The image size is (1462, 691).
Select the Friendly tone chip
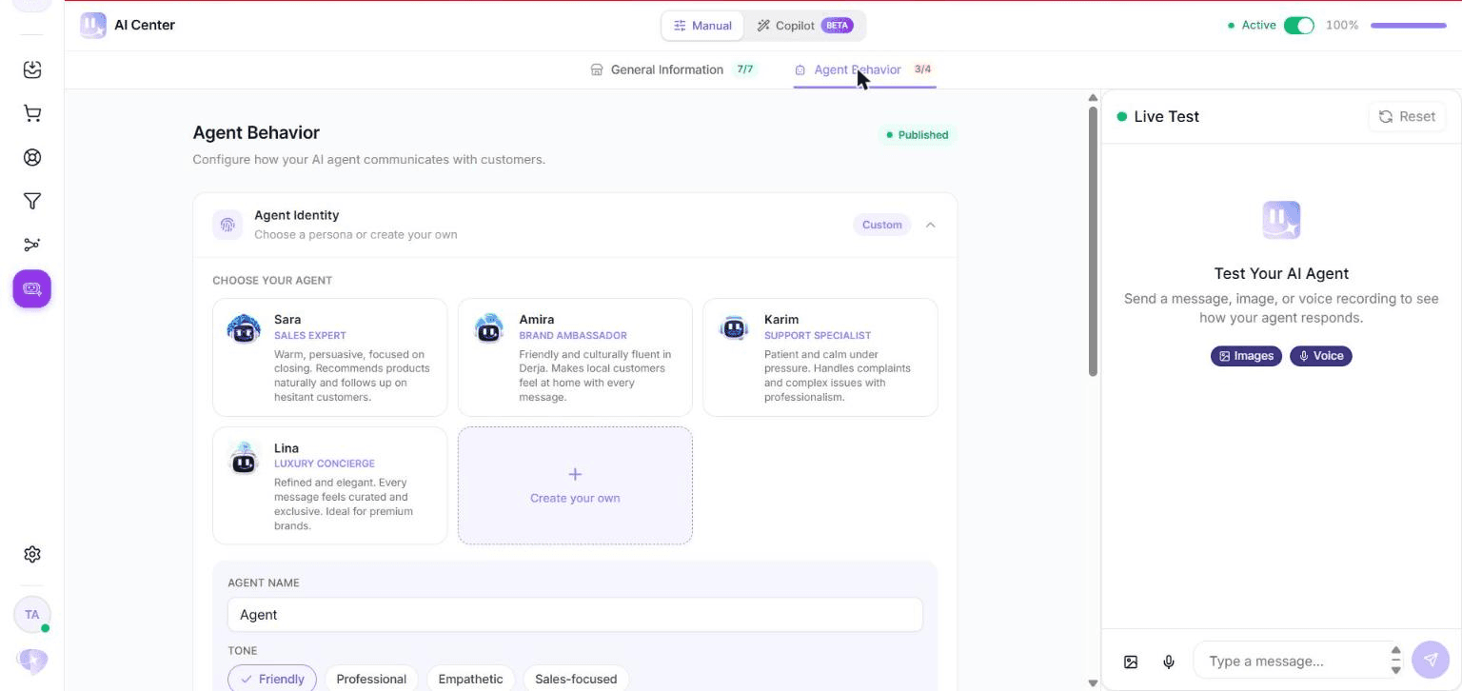point(272,679)
